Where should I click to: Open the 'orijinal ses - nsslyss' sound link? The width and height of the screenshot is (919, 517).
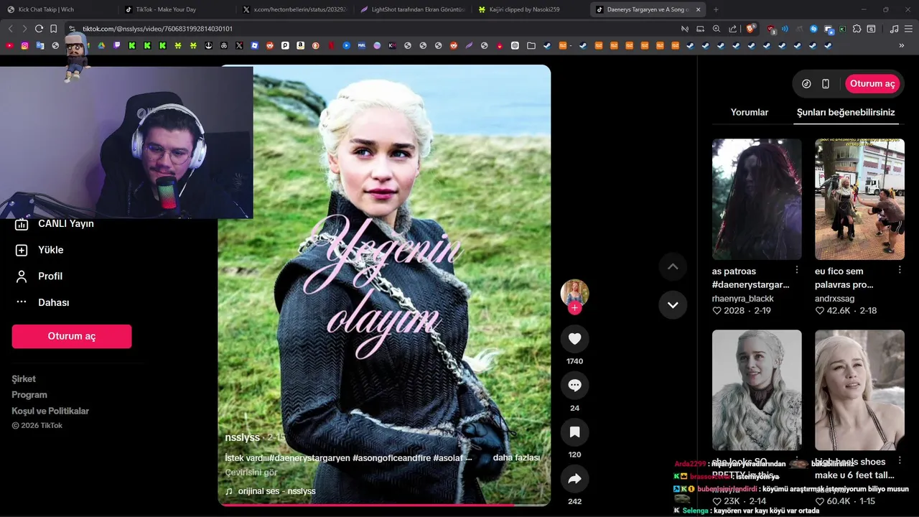(271, 491)
